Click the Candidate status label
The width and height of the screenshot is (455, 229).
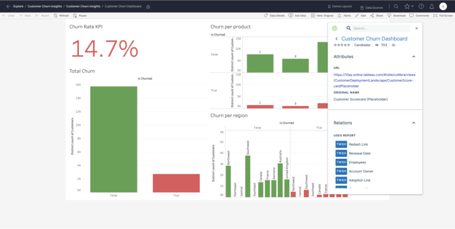tap(362, 45)
